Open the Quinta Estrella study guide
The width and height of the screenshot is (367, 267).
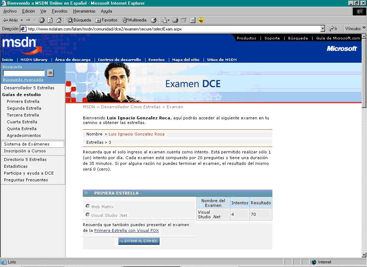22,128
